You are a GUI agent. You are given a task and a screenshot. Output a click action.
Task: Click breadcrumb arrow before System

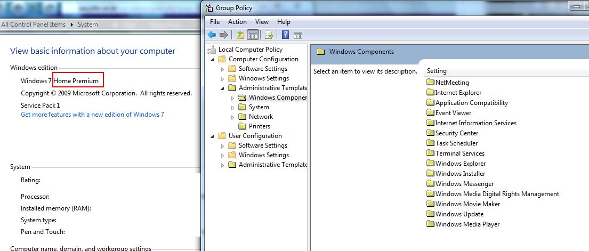(72, 25)
